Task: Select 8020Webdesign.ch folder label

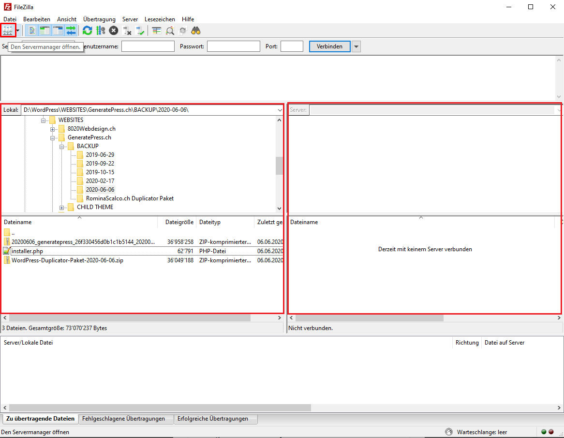Action: coord(91,128)
